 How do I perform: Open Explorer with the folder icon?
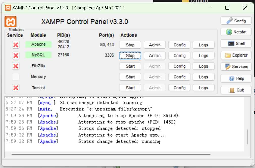point(236,55)
